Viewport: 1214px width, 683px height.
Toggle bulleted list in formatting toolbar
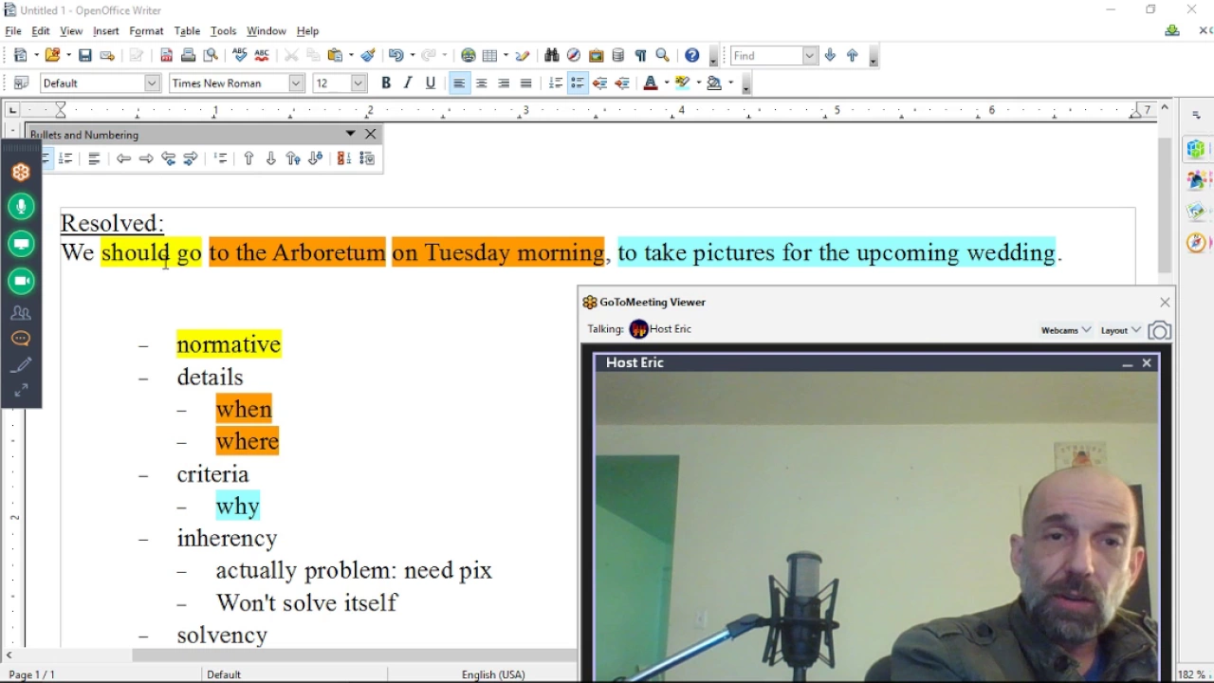pyautogui.click(x=578, y=83)
